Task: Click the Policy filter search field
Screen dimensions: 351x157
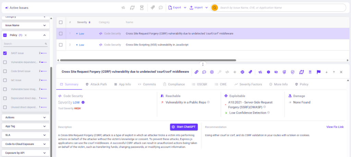Action: click(25, 44)
